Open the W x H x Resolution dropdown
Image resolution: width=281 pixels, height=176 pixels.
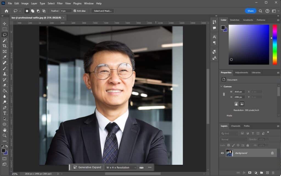(x=121, y=167)
